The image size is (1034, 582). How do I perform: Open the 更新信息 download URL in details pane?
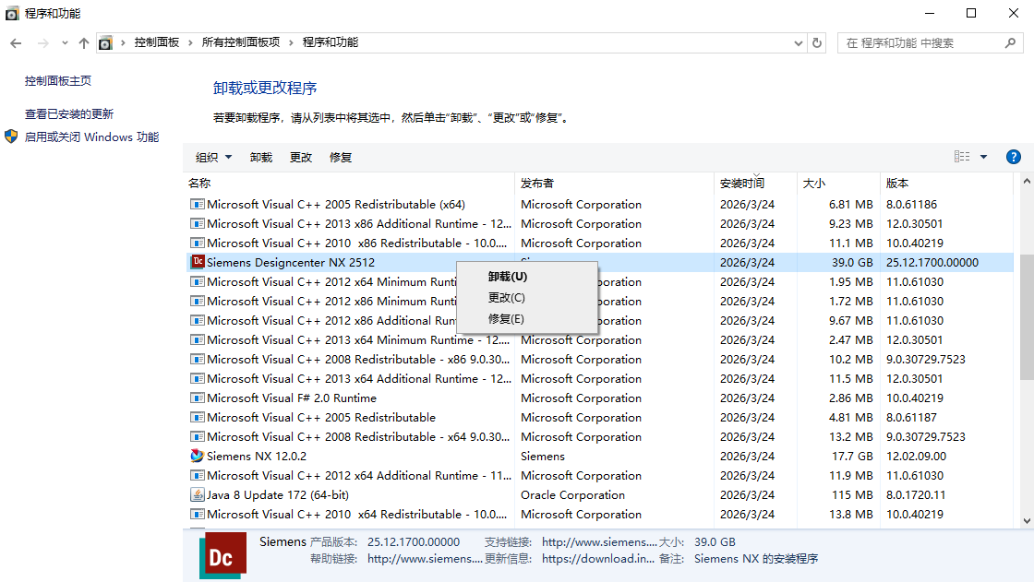(598, 558)
